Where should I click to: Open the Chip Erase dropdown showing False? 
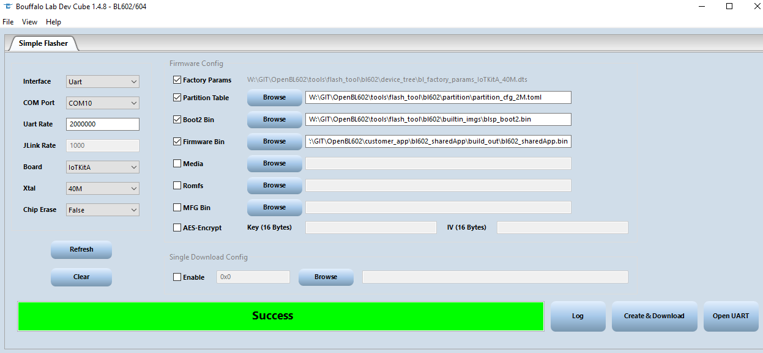pyautogui.click(x=103, y=210)
